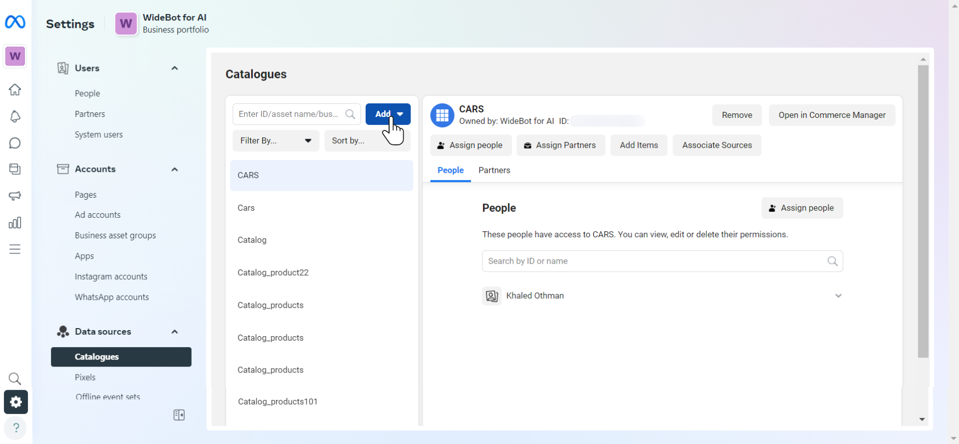Open the insights bar chart icon
This screenshot has height=444, width=959.
point(15,223)
